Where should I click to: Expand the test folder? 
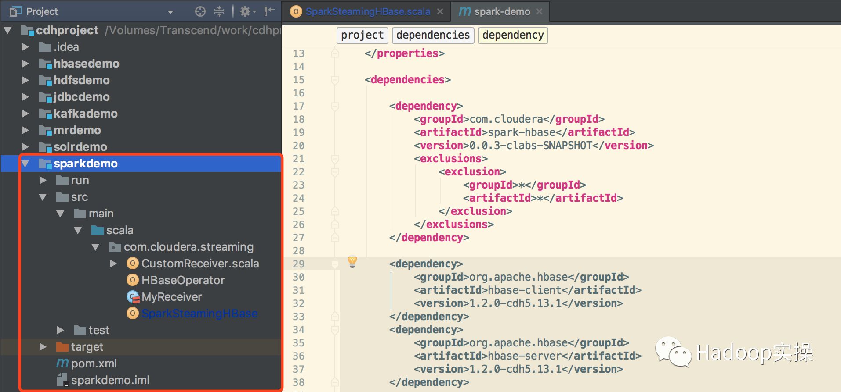[x=61, y=330]
